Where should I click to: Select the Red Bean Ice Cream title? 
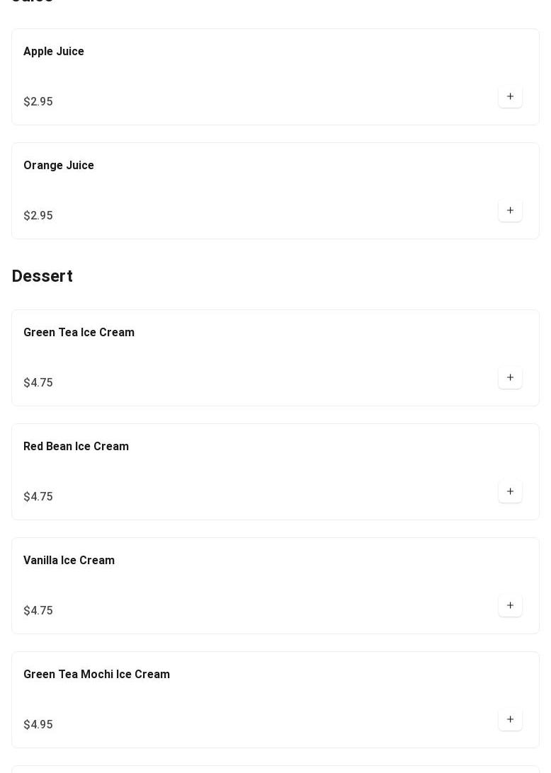pyautogui.click(x=76, y=446)
